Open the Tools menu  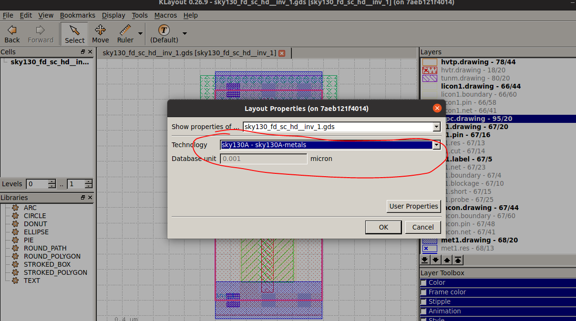(140, 15)
